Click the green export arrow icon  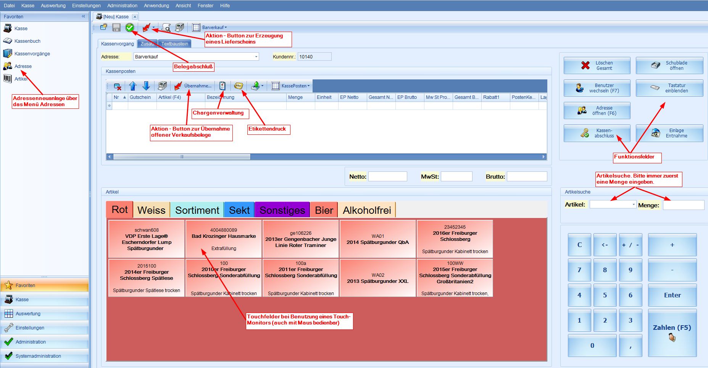point(255,86)
